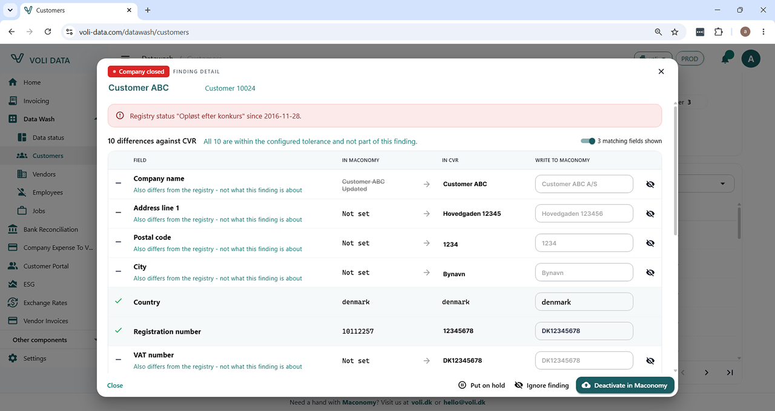Bookmark this page with star icon
The height and width of the screenshot is (411, 775).
tap(674, 32)
